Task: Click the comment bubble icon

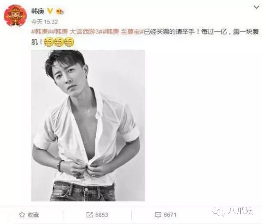Action: coord(158,215)
